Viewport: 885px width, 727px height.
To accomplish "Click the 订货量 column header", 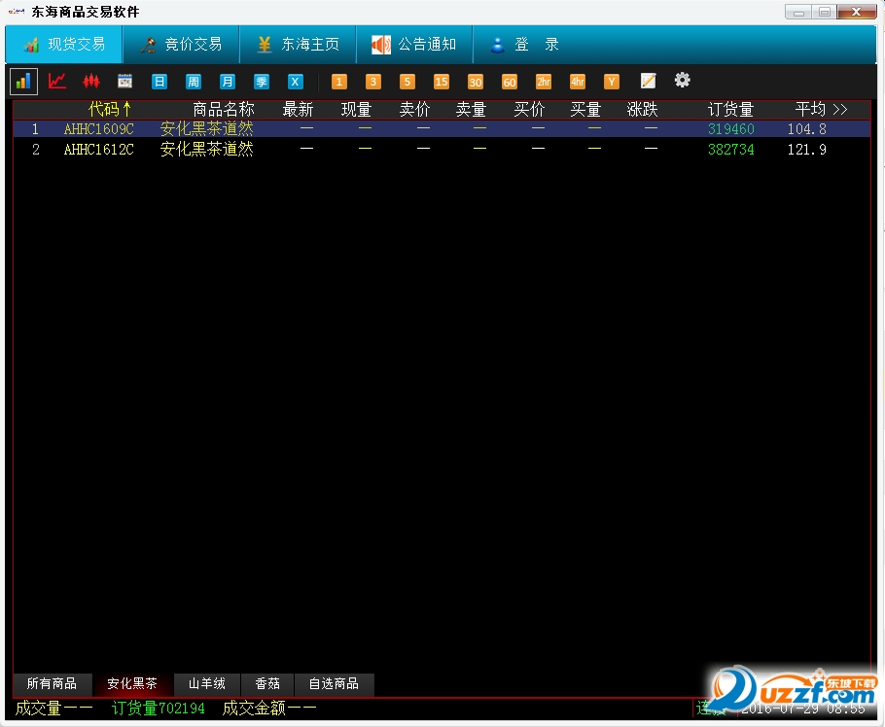I will pos(731,109).
